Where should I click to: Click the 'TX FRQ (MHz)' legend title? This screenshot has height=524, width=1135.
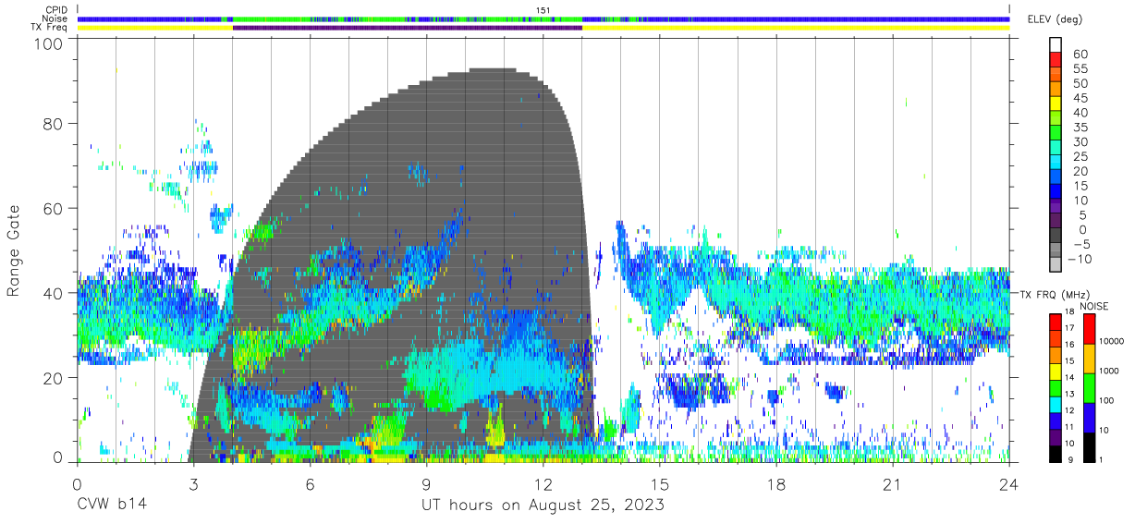click(x=1054, y=294)
